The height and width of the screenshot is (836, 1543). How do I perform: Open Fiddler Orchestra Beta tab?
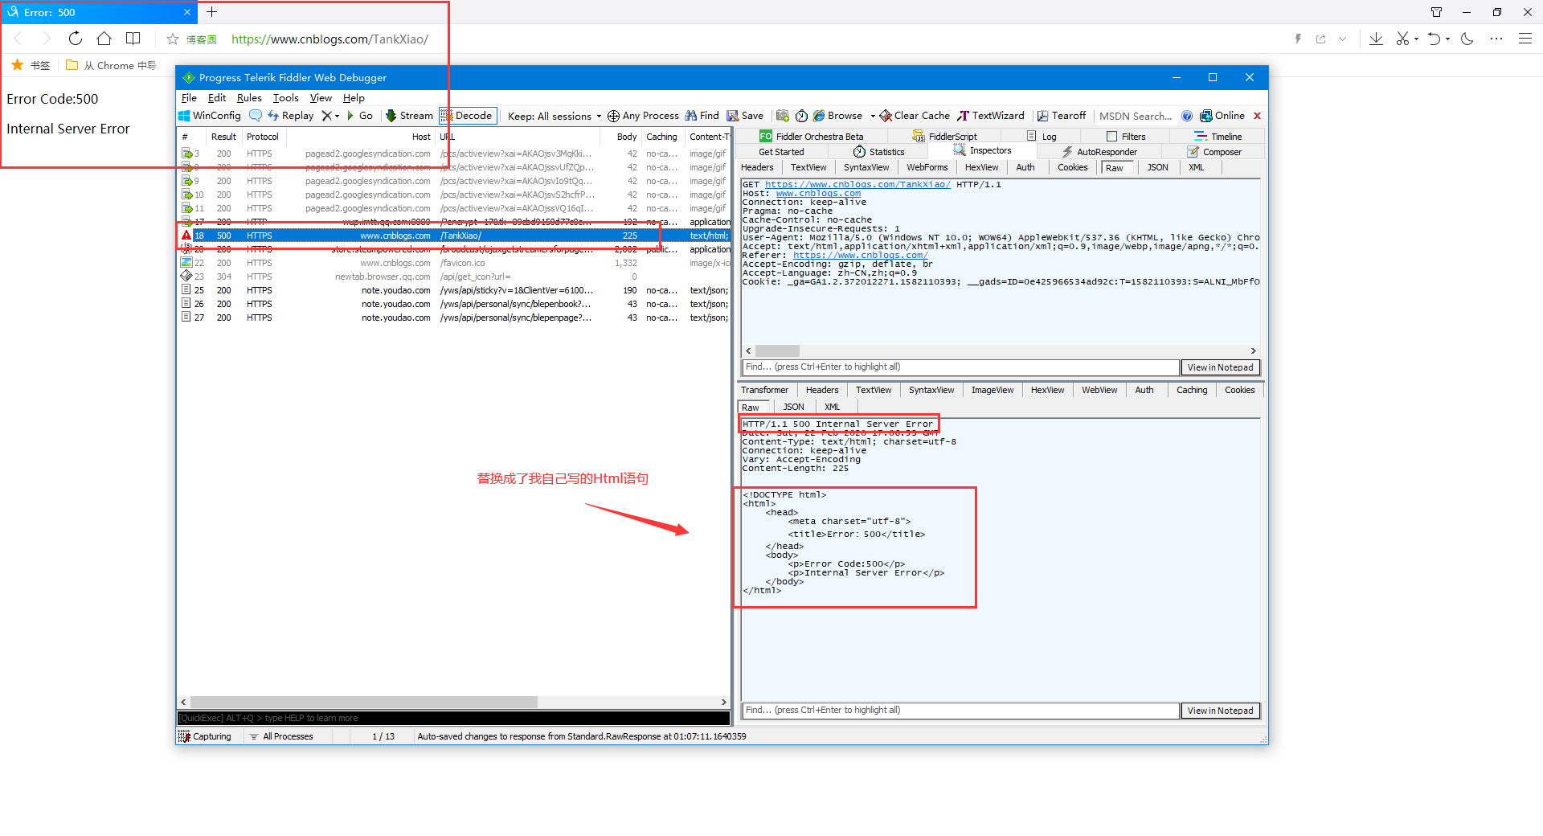coord(811,137)
